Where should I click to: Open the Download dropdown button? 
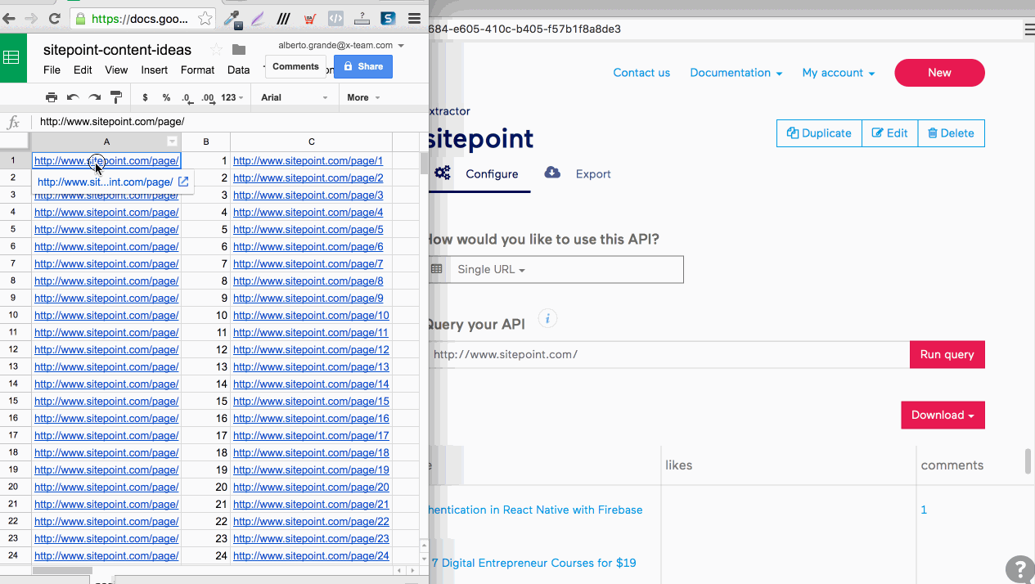coord(943,415)
